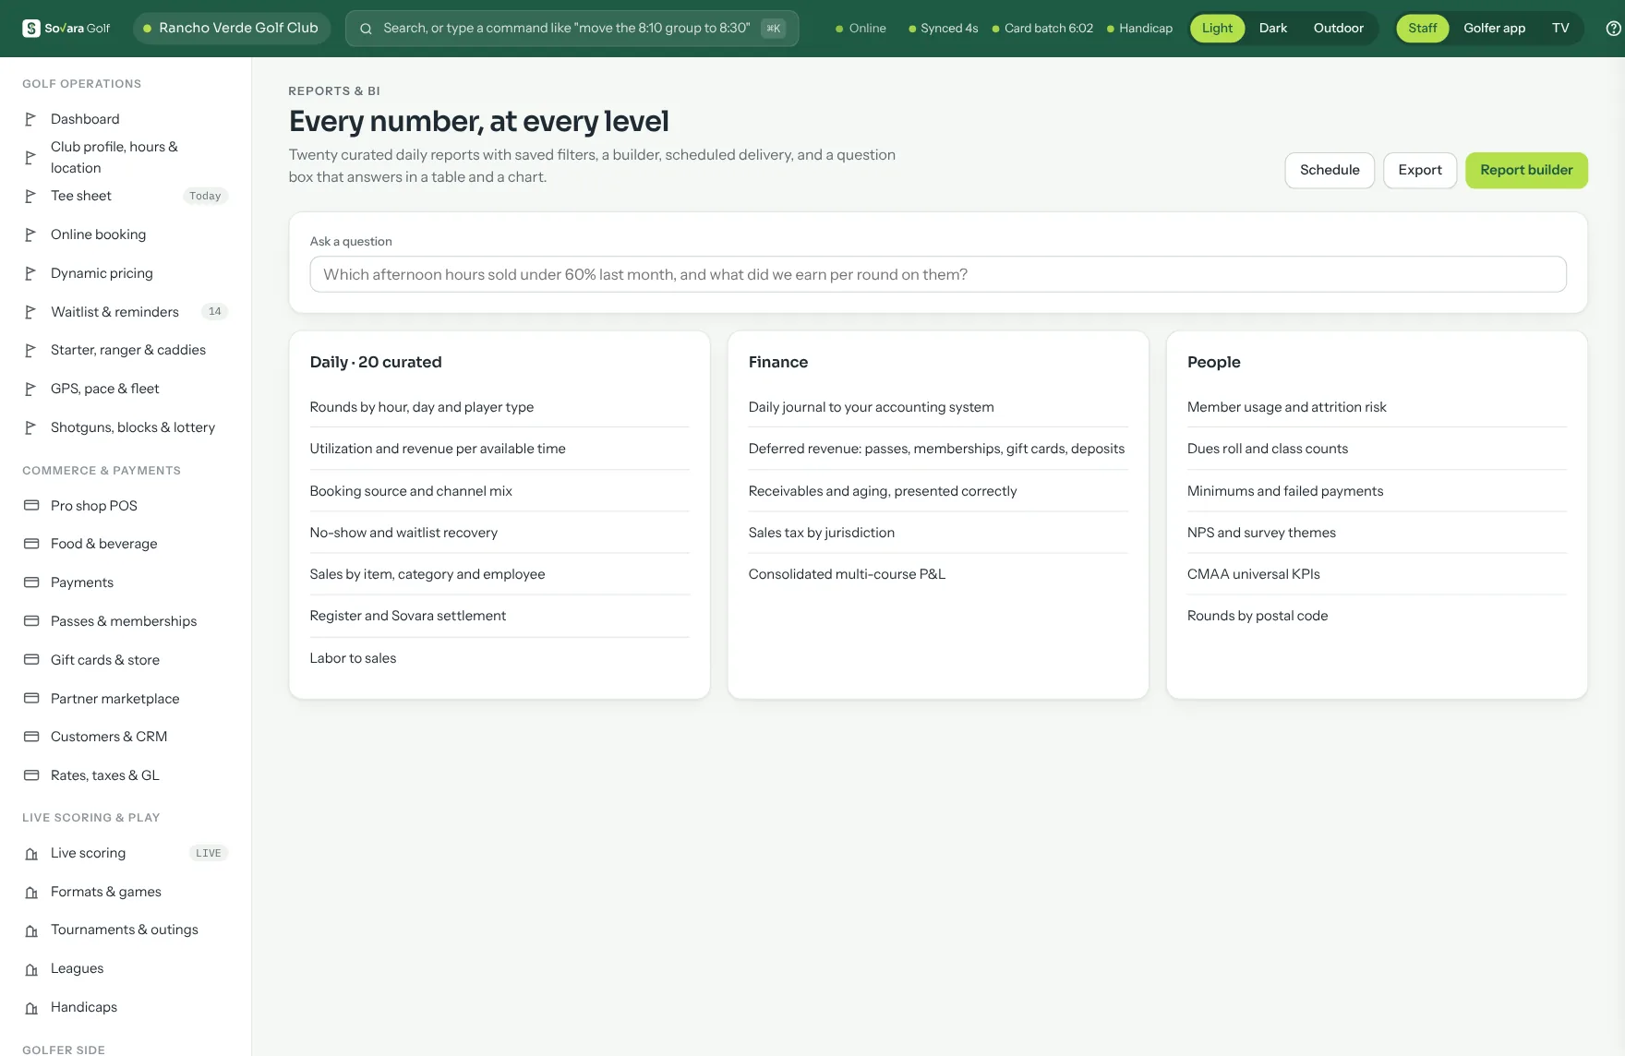Click the card icon beside Gift cards & store

click(31, 660)
